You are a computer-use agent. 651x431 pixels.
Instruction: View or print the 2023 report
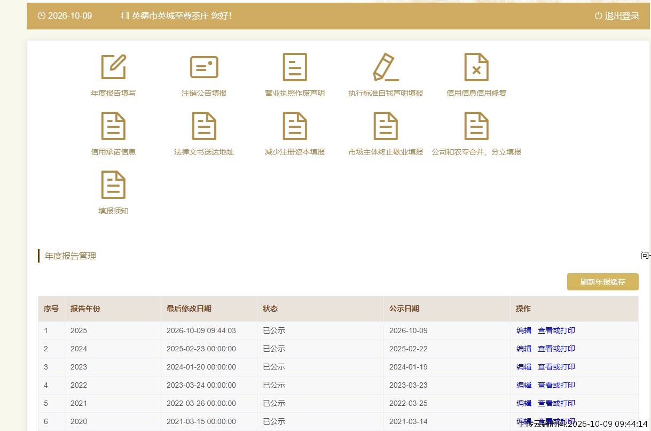[x=556, y=367]
